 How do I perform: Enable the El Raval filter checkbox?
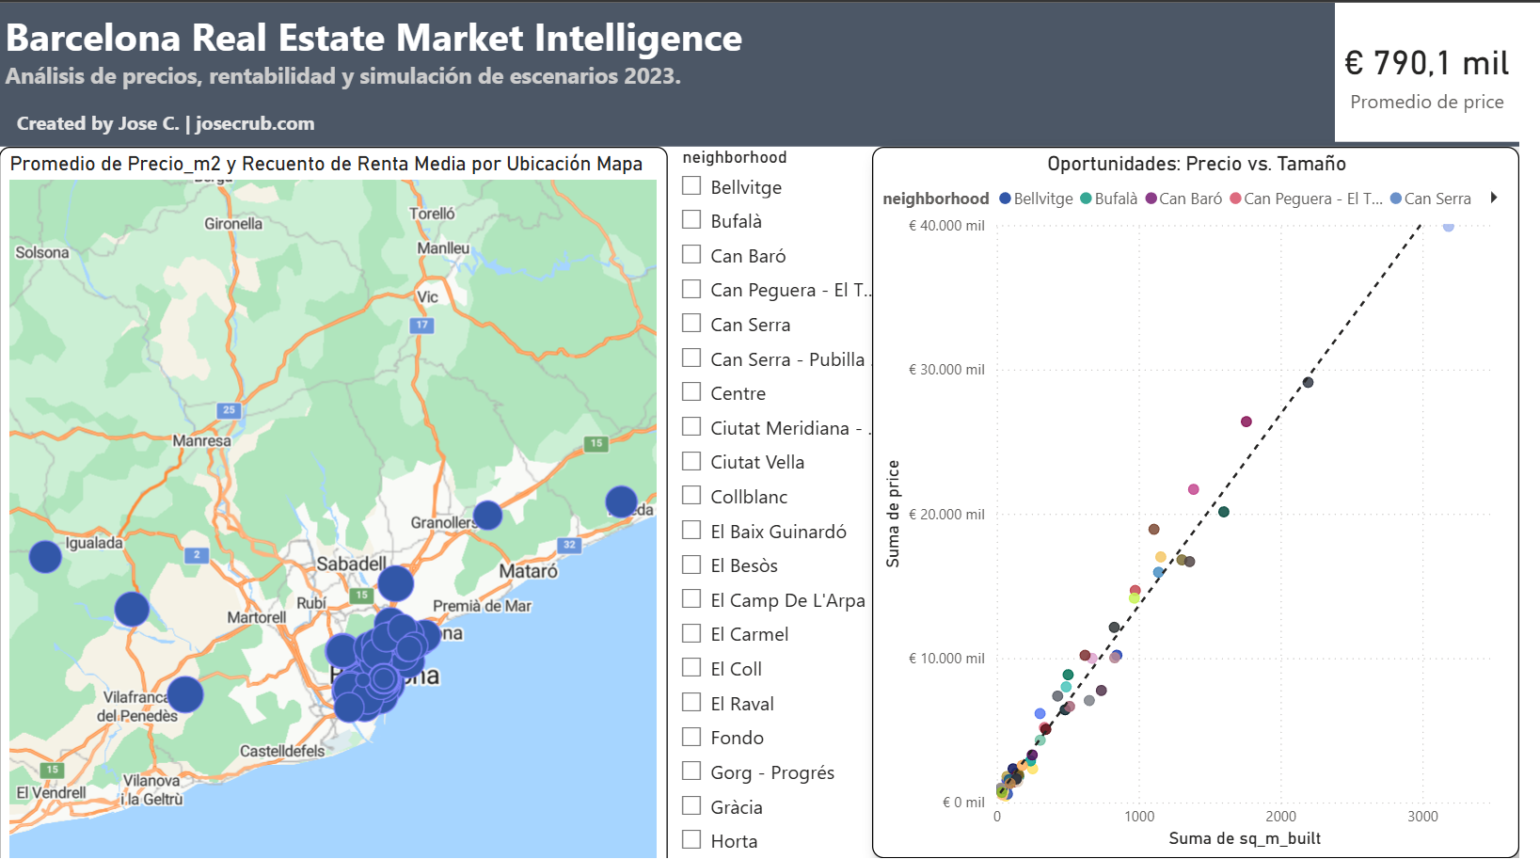pyautogui.click(x=692, y=702)
